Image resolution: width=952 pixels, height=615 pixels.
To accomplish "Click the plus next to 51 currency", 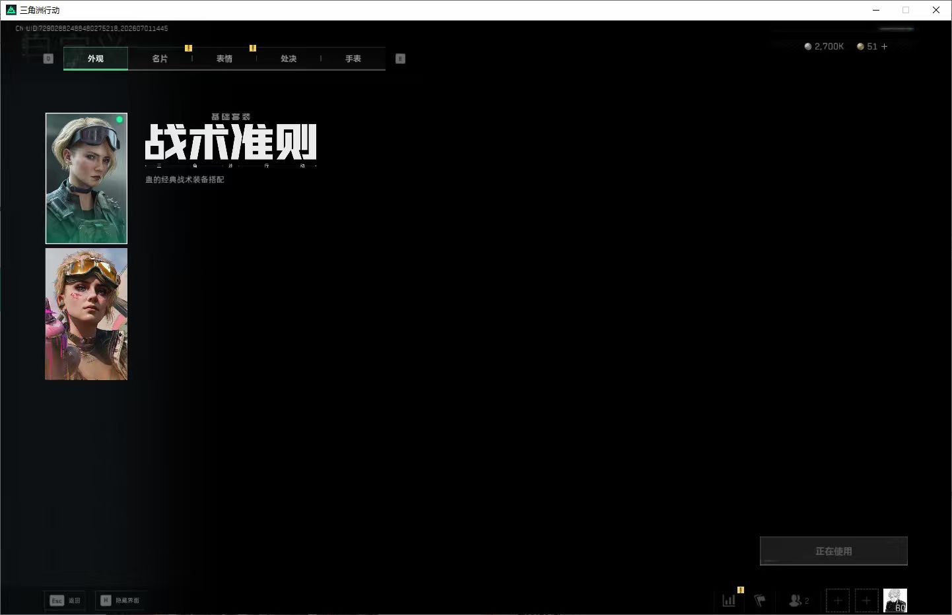I will (885, 46).
